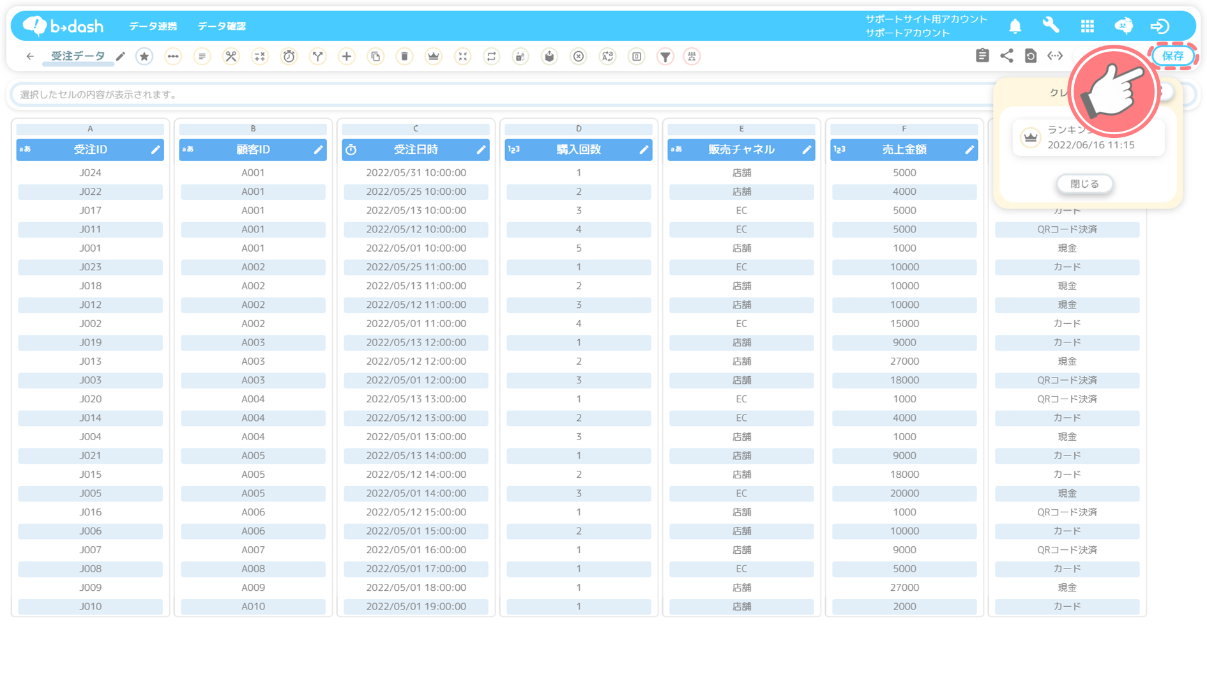Click the brain assistant icon

click(1123, 26)
